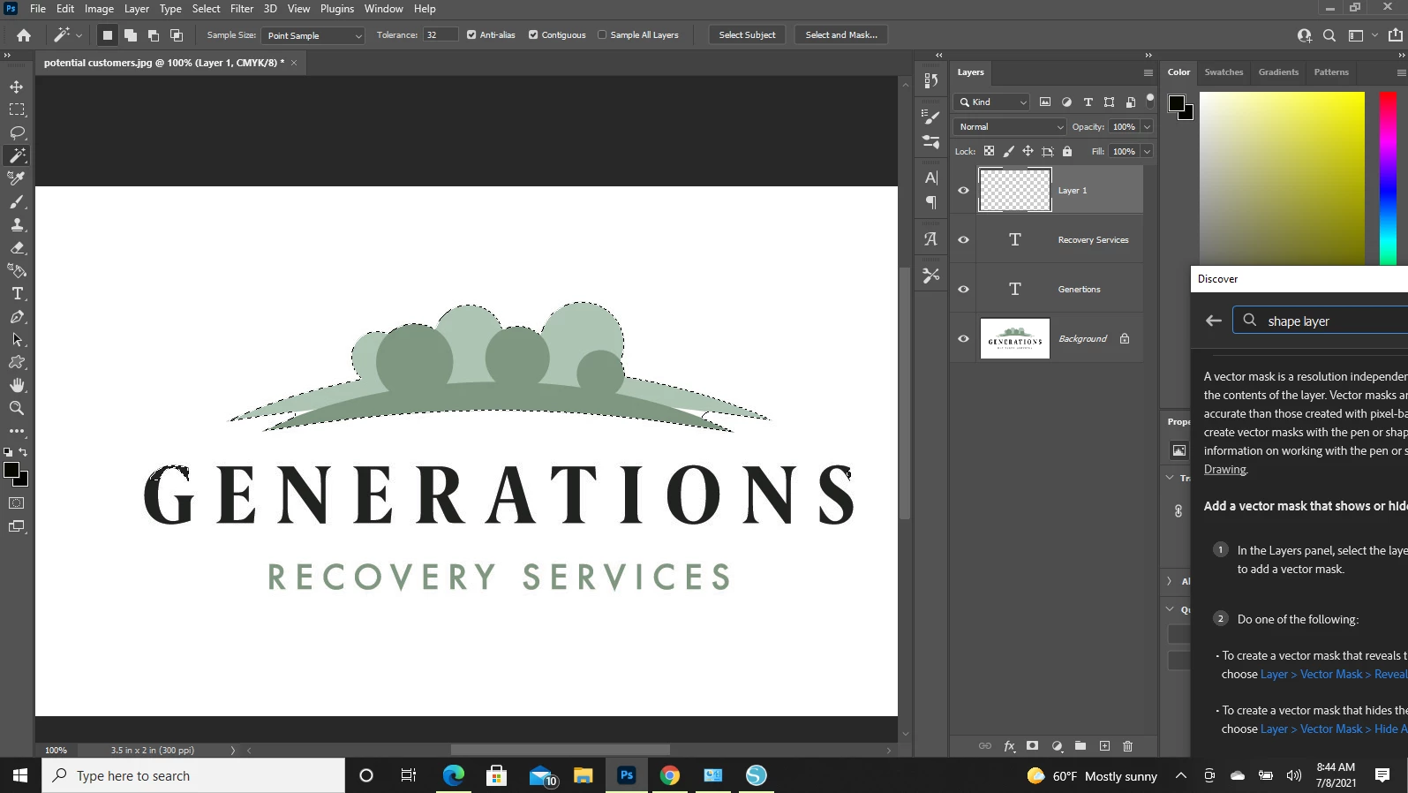Hide Genertions text layer visibility

coord(963,290)
